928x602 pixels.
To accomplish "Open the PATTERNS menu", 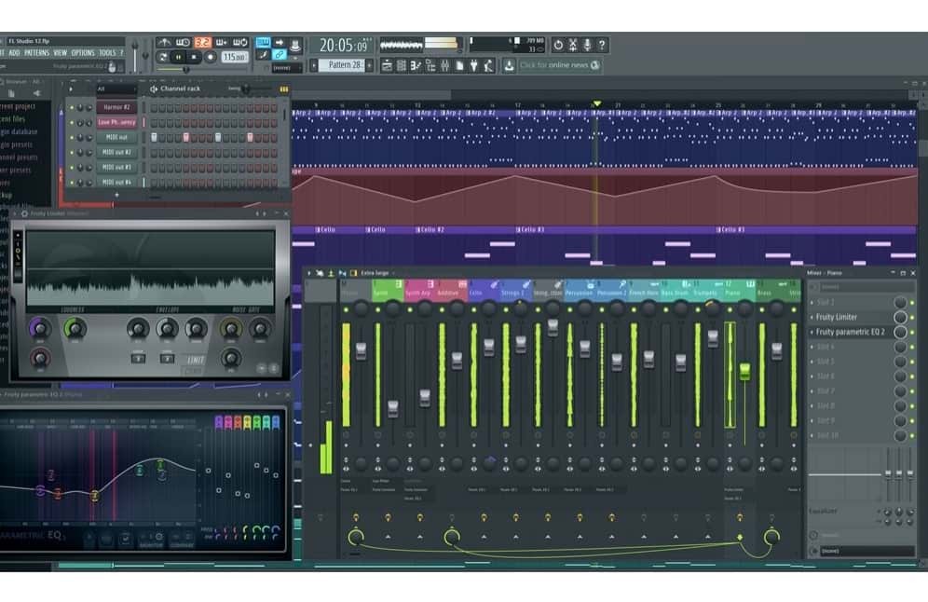I will [36, 53].
